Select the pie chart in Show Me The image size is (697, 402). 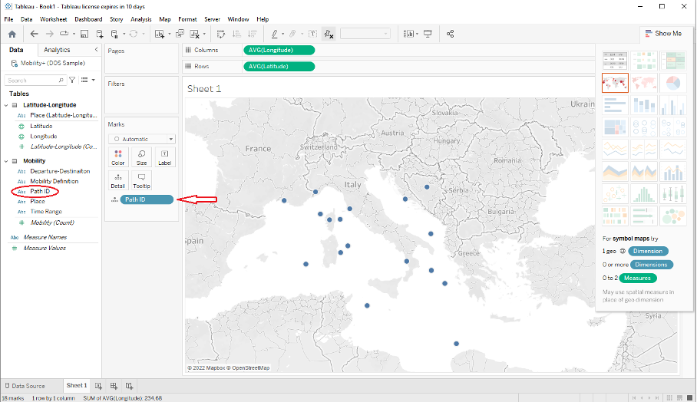(672, 83)
